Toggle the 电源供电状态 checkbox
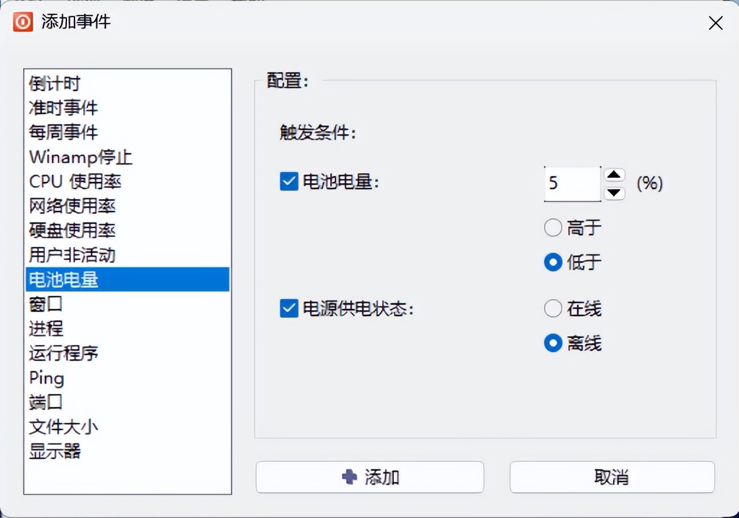This screenshot has height=518, width=739. (x=289, y=309)
